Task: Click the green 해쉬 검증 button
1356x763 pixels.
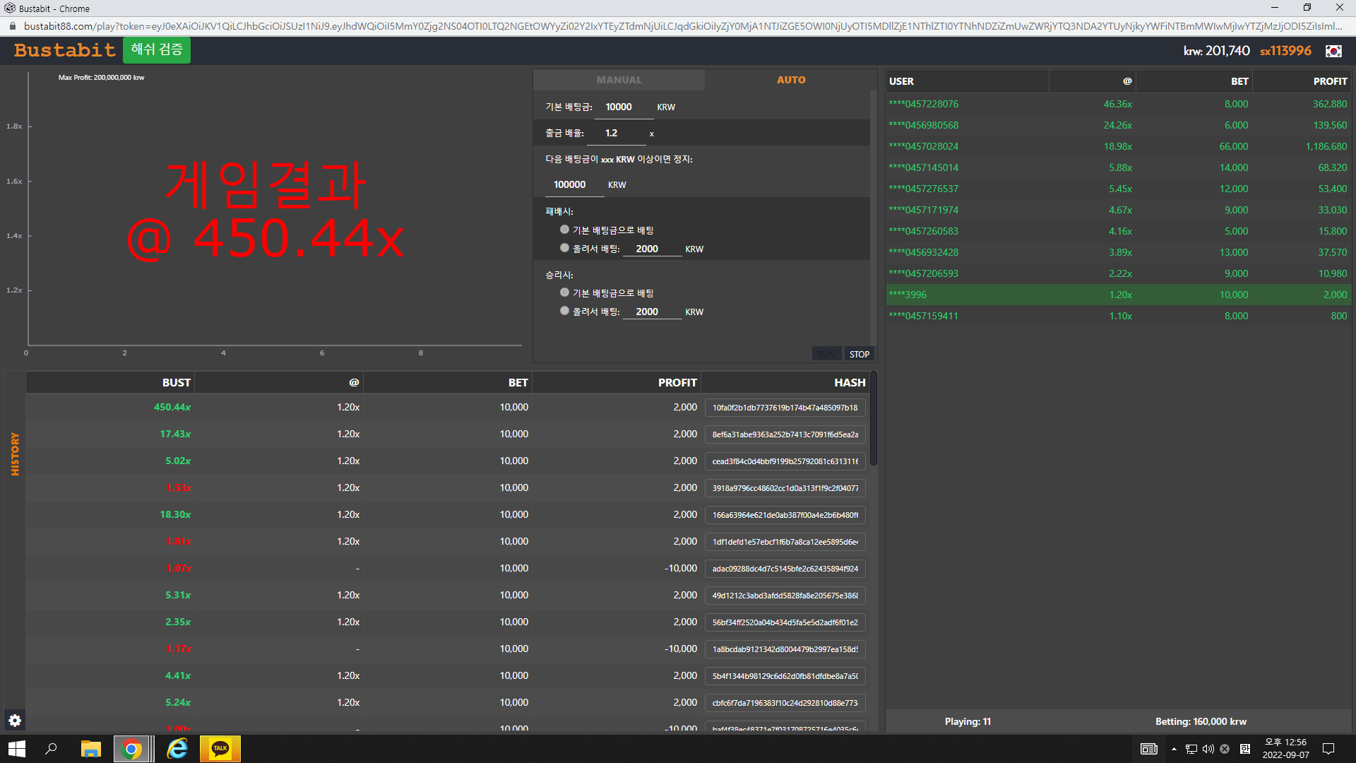Action: coord(157,50)
